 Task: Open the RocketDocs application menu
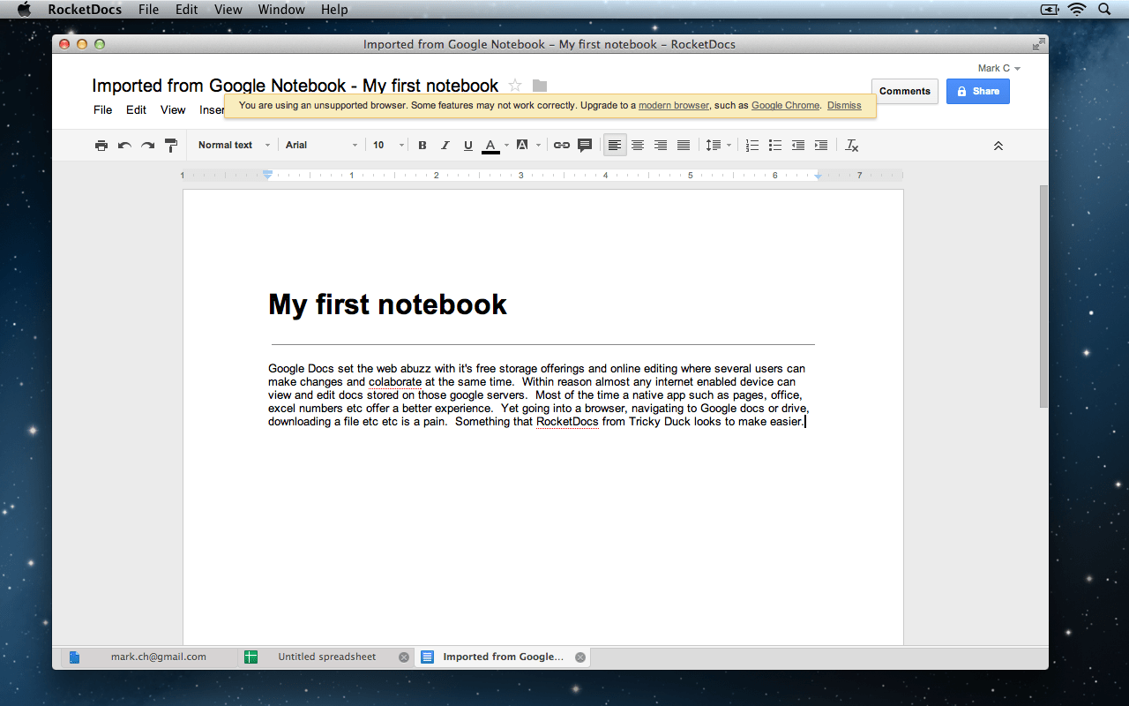click(x=85, y=10)
